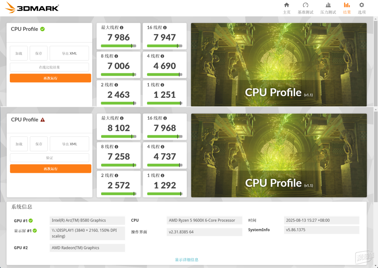Select the 结果 results tab
Viewport: 378px width, 268px height.
(x=347, y=8)
